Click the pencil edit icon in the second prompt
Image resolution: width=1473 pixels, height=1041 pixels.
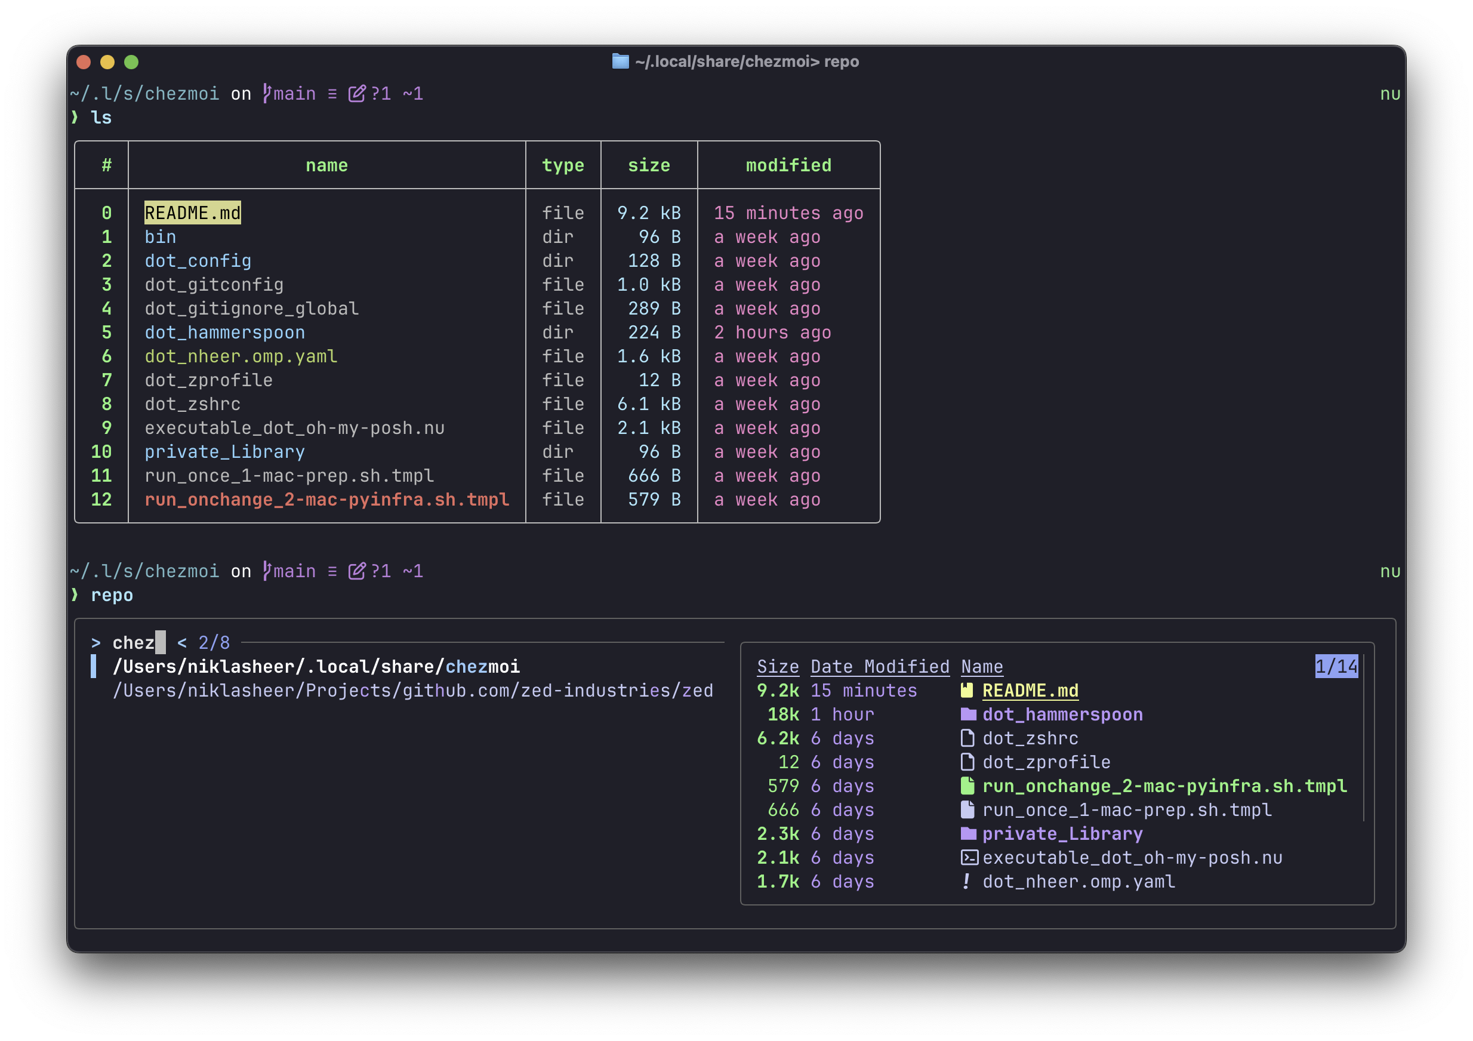click(x=357, y=571)
